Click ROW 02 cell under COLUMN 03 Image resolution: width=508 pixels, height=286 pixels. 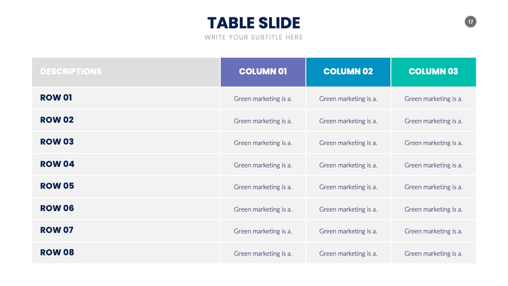point(434,120)
